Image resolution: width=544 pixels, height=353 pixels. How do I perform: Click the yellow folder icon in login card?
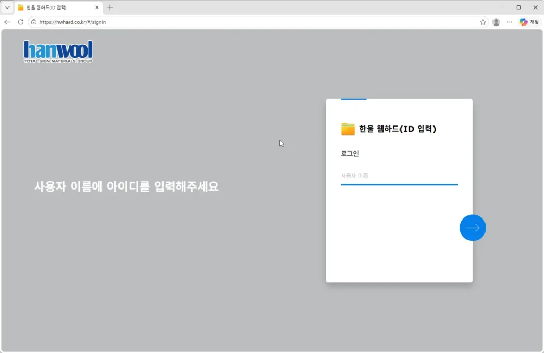(x=347, y=129)
